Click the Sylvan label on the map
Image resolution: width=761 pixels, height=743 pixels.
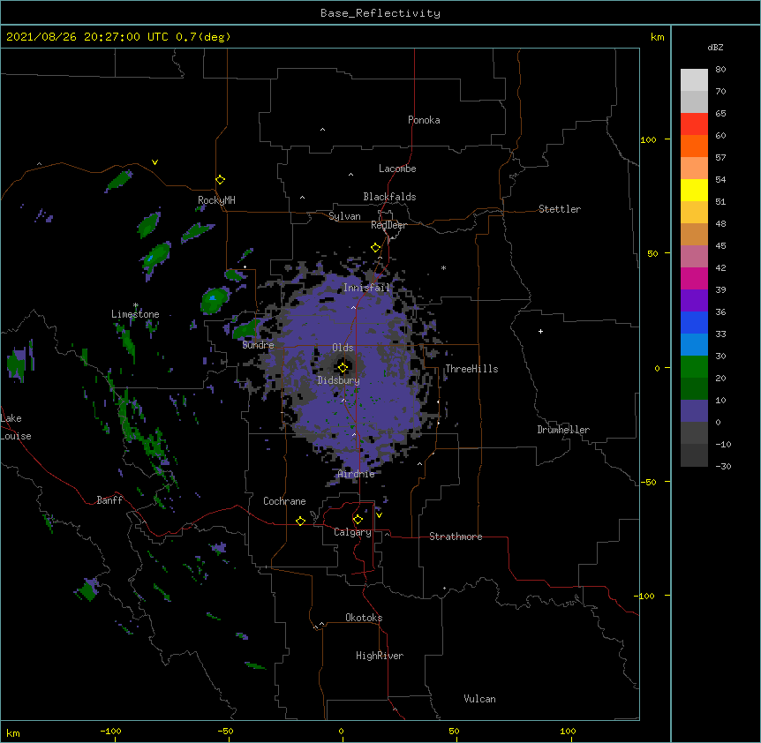click(x=344, y=216)
